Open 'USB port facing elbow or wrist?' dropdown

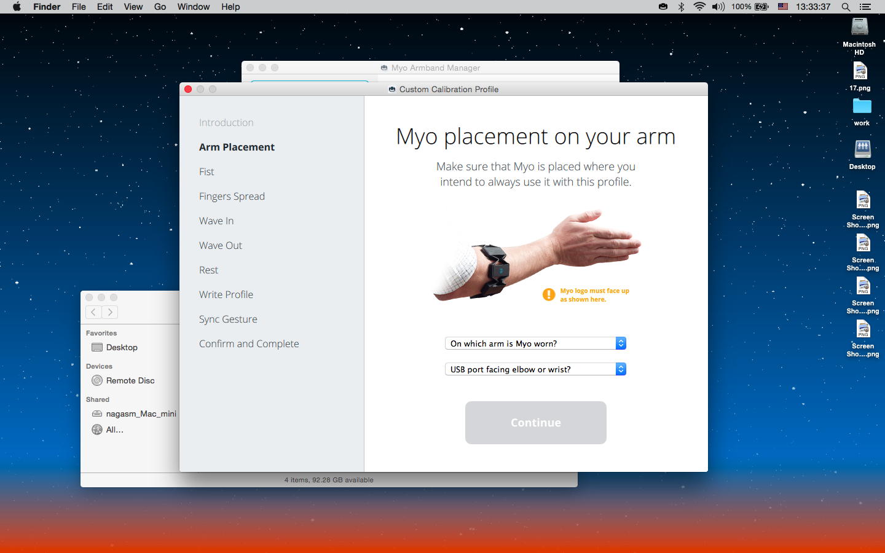click(x=535, y=369)
